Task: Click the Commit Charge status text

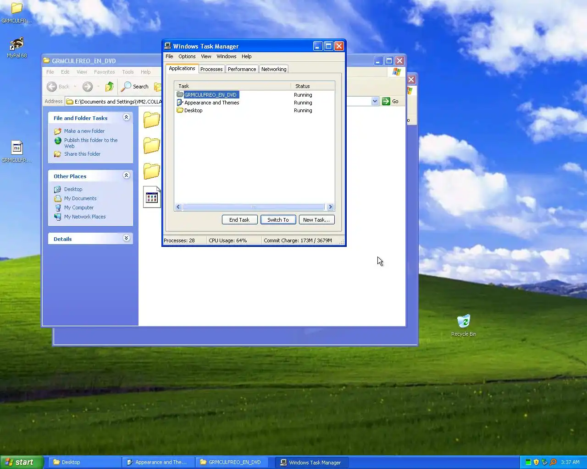Action: [298, 240]
